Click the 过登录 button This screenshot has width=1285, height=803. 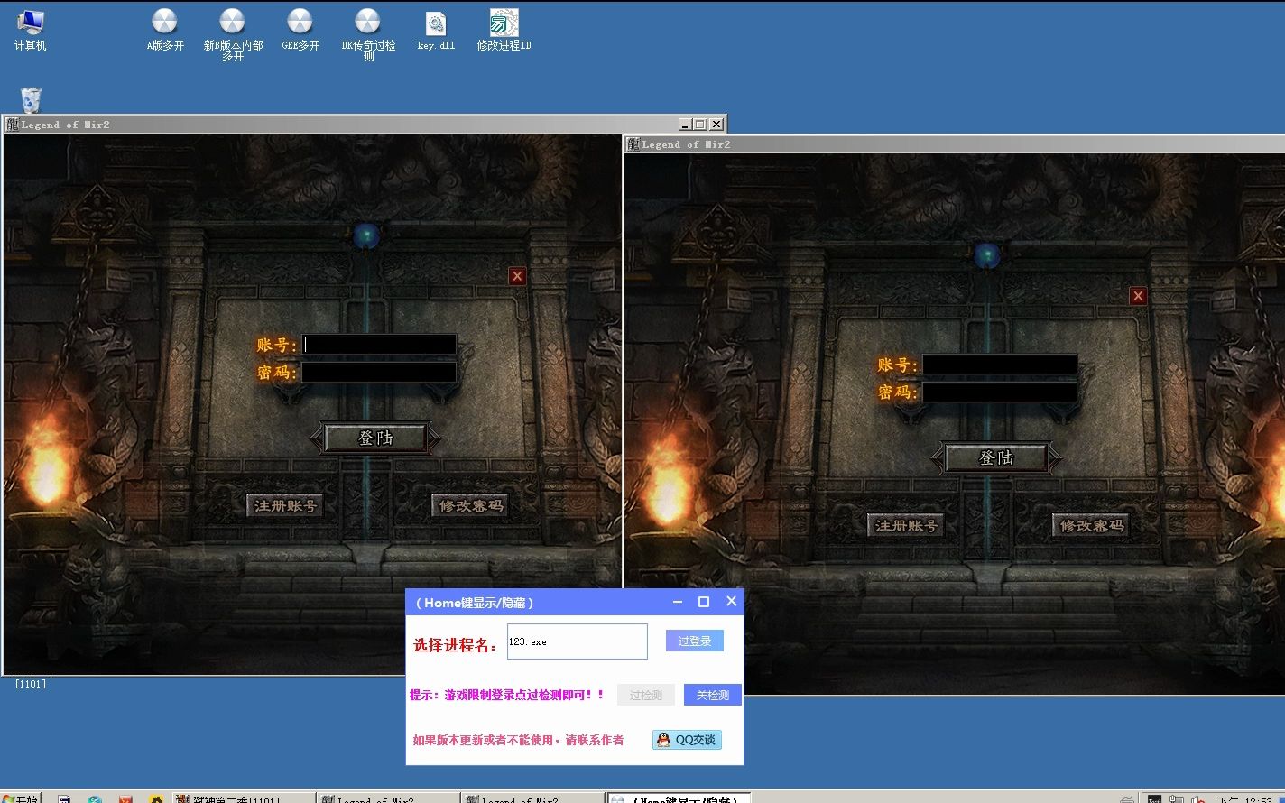pyautogui.click(x=695, y=641)
